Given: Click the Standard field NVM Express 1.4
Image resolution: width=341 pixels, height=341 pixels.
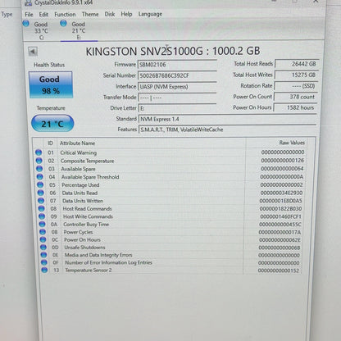Looking at the screenshot, I should point(228,119).
